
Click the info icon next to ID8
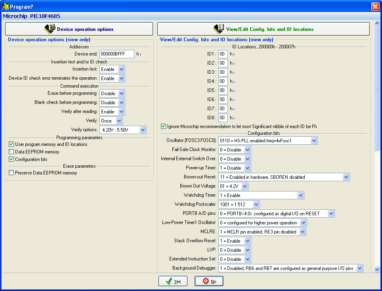click(234, 118)
